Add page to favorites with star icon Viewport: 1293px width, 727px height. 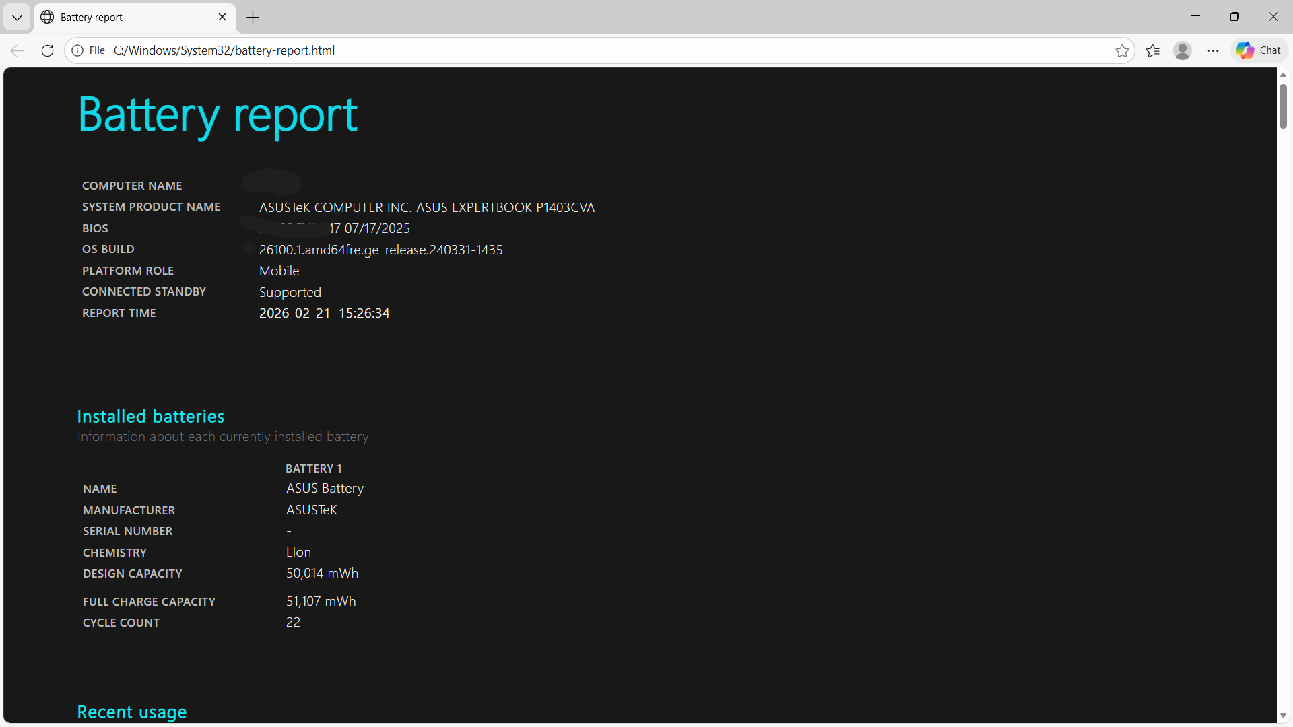point(1122,50)
